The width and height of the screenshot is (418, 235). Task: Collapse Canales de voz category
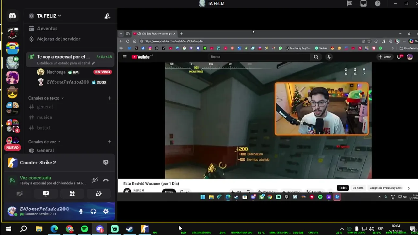point(44,142)
